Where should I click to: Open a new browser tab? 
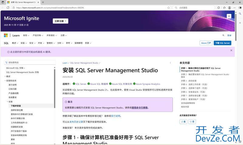(x=43, y=2)
